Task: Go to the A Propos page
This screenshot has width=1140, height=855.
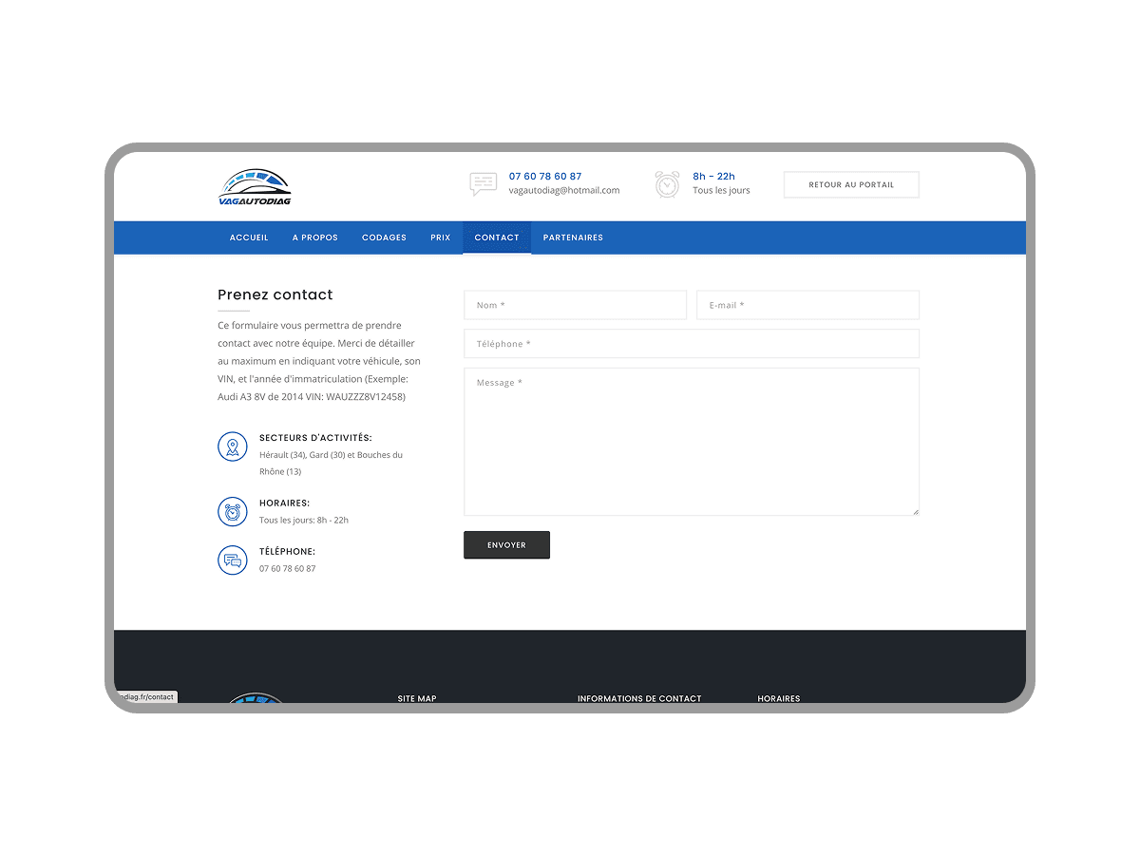Action: click(x=314, y=237)
